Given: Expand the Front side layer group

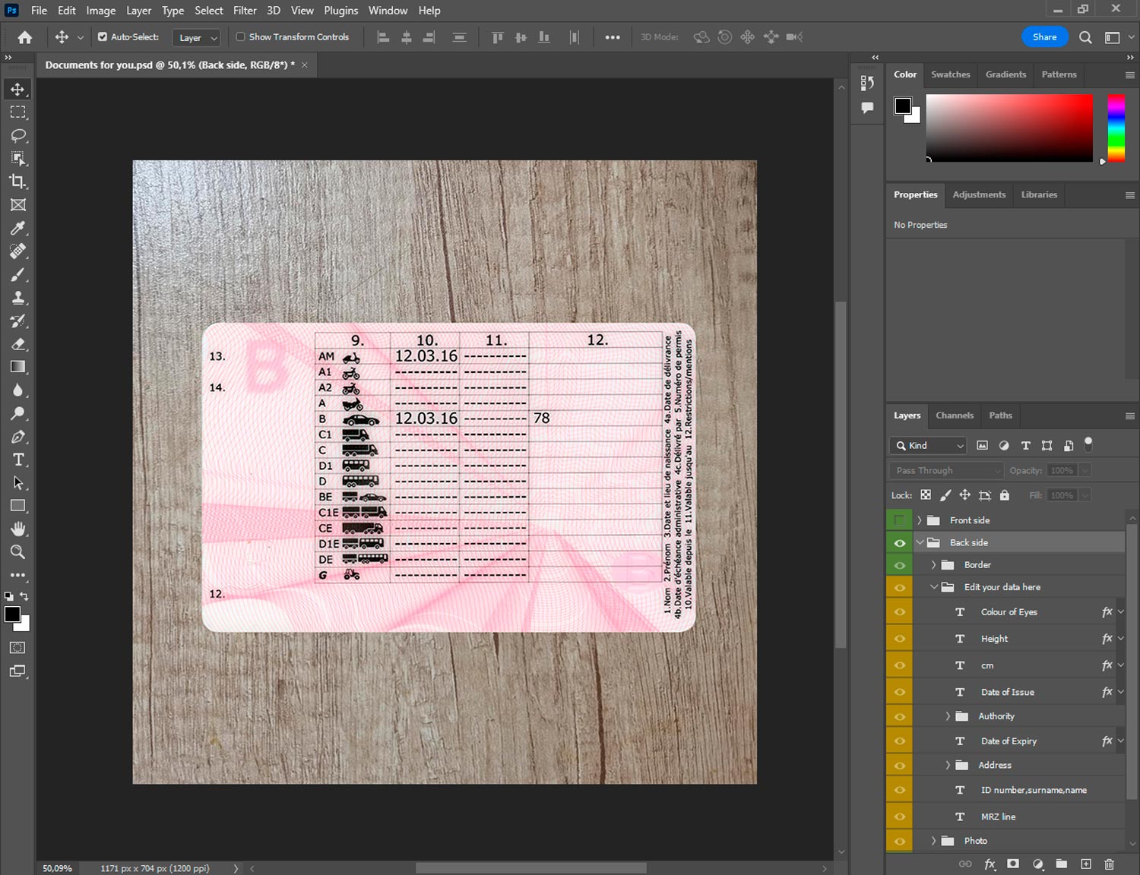Looking at the screenshot, I should click(920, 520).
